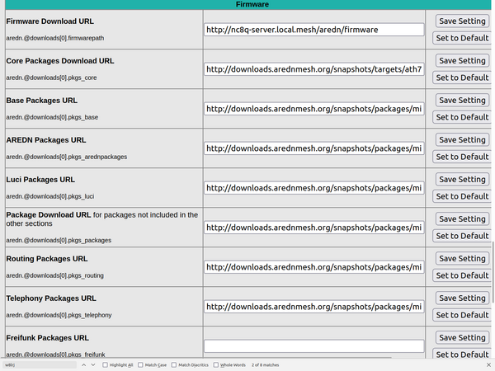Save the Luci Packages URL setting
The width and height of the screenshot is (495, 371).
tap(462, 180)
